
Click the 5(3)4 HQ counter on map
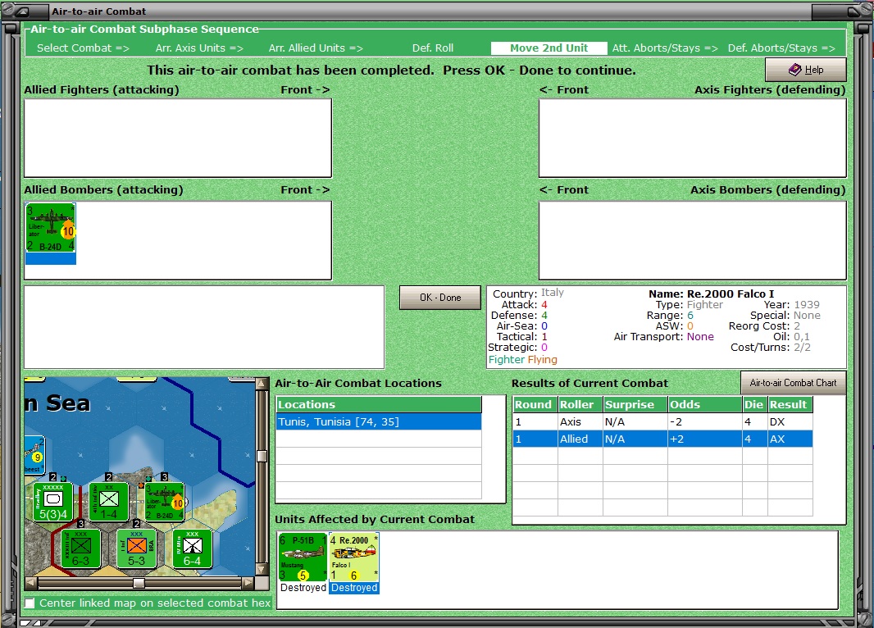[x=53, y=502]
